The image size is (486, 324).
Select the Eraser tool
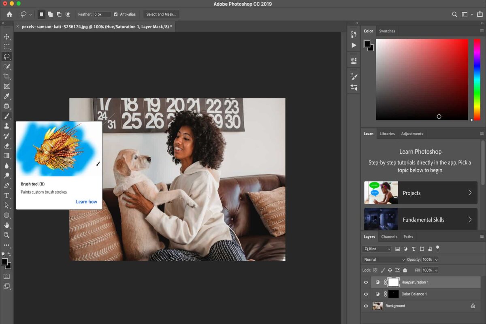pos(6,146)
